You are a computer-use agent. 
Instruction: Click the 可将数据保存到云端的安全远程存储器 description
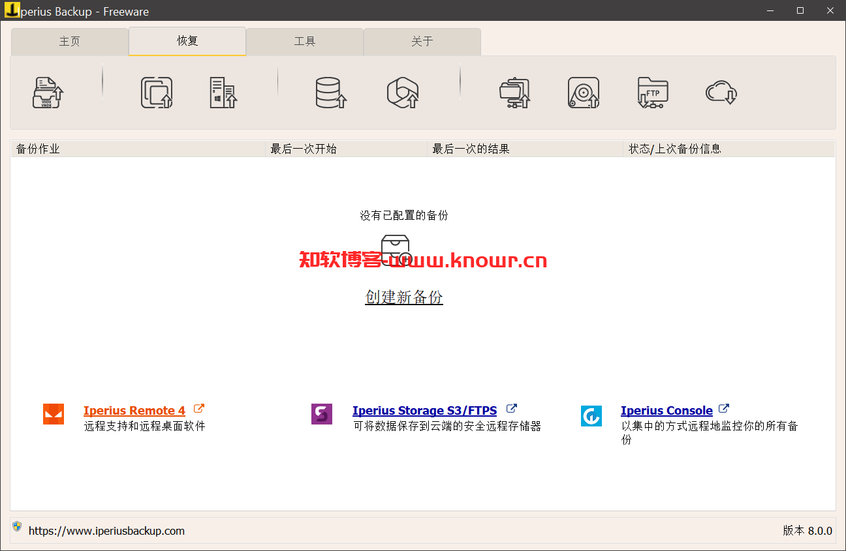tap(447, 426)
